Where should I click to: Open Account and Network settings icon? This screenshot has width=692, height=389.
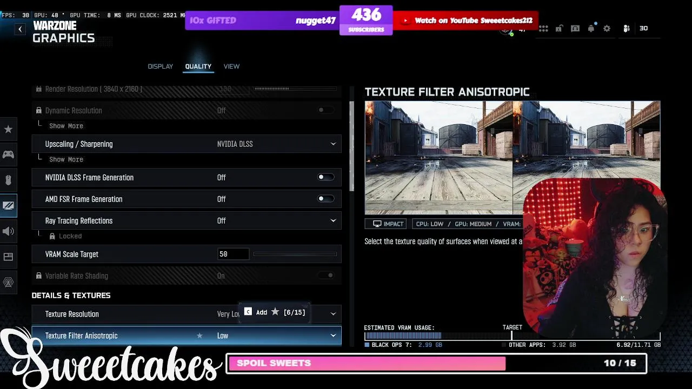click(x=8, y=282)
